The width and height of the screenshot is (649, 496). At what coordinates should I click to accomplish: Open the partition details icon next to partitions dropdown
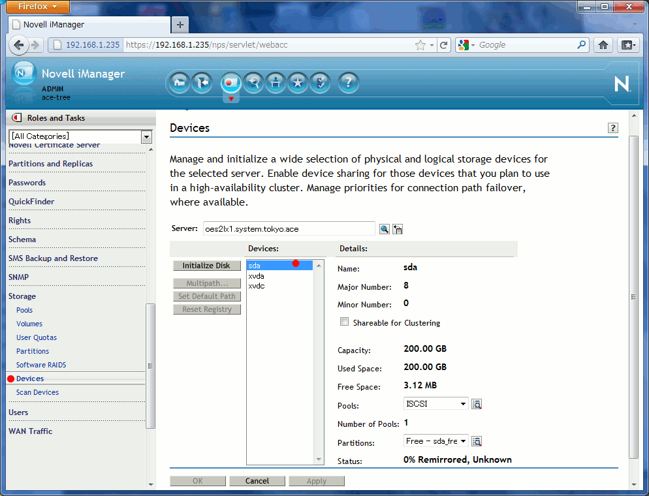coord(477,441)
